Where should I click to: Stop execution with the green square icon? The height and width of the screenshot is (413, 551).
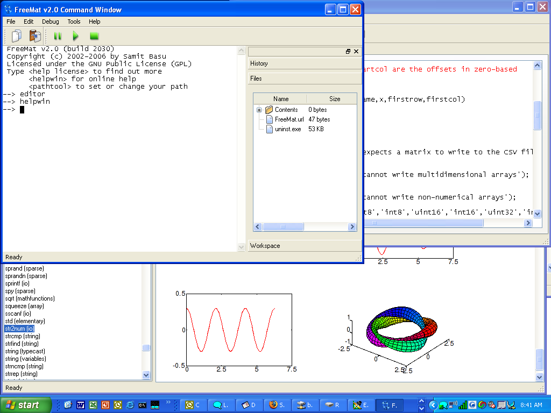click(93, 36)
